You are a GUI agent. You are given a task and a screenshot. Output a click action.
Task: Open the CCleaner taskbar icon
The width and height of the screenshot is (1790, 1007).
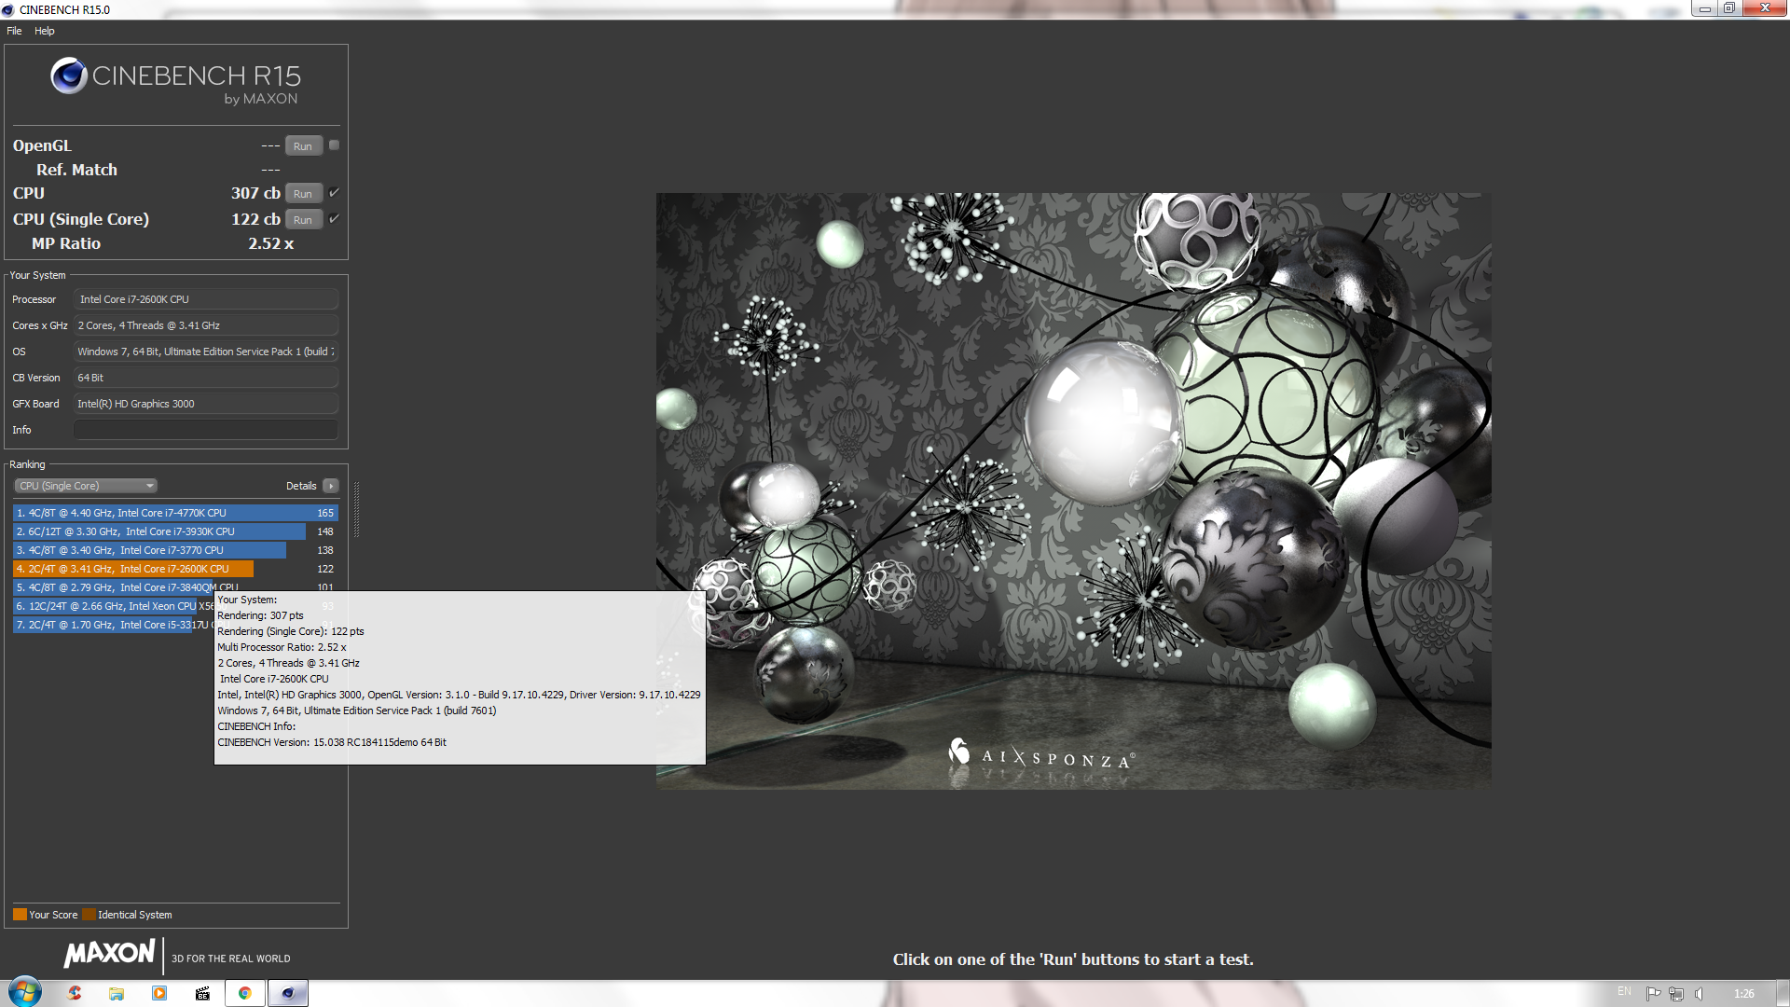click(75, 993)
